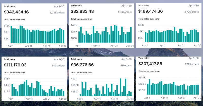This screenshot has width=203, height=106.
Task: Open 'Total sales over time' in $82,833.43 card
Action: tap(81, 19)
